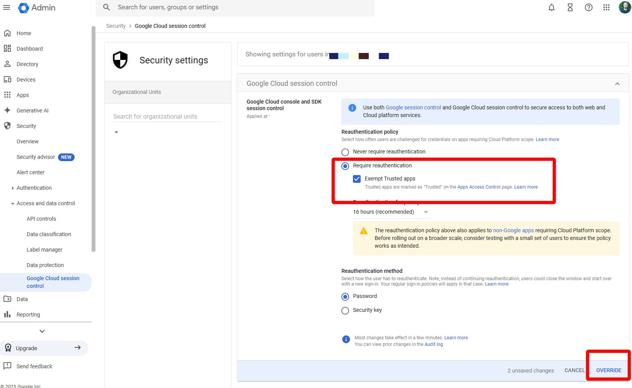Focus the organizational units search field
The width and height of the screenshot is (632, 388).
tap(167, 116)
